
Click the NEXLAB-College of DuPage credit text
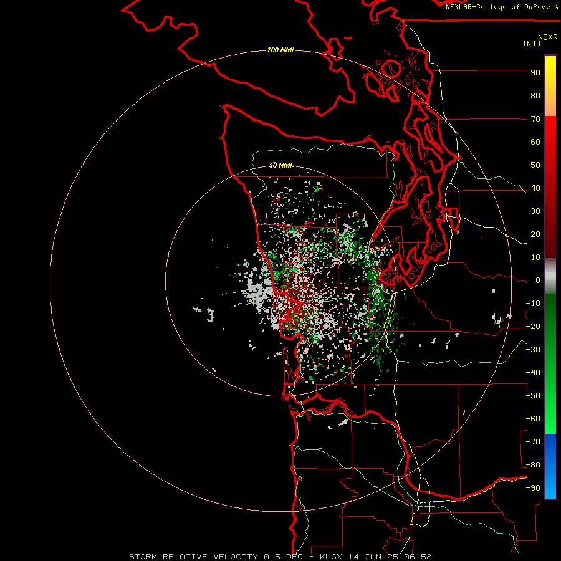(501, 7)
